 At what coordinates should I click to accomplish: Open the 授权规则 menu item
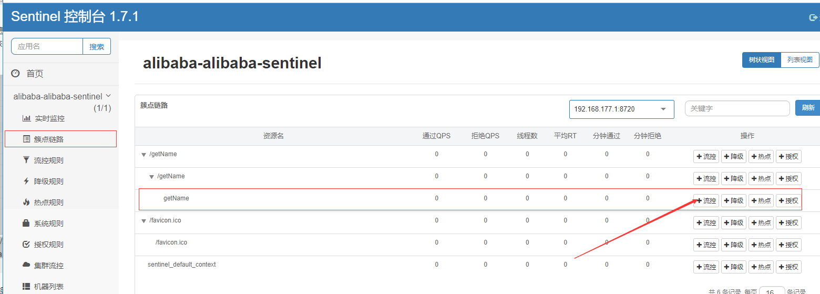coord(48,245)
